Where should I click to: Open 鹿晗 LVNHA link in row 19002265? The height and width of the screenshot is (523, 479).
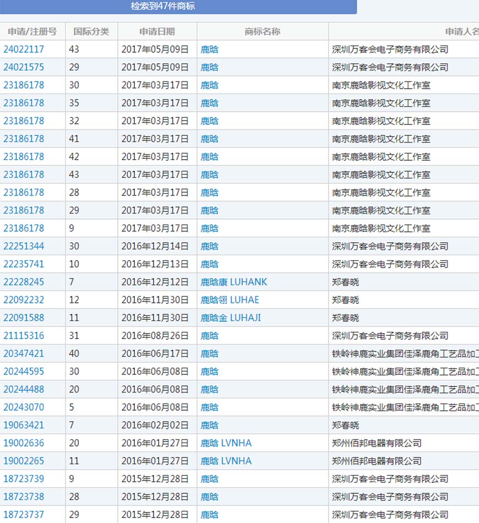(x=226, y=461)
